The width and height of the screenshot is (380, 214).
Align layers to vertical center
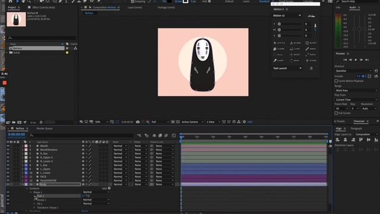[x=369, y=140]
